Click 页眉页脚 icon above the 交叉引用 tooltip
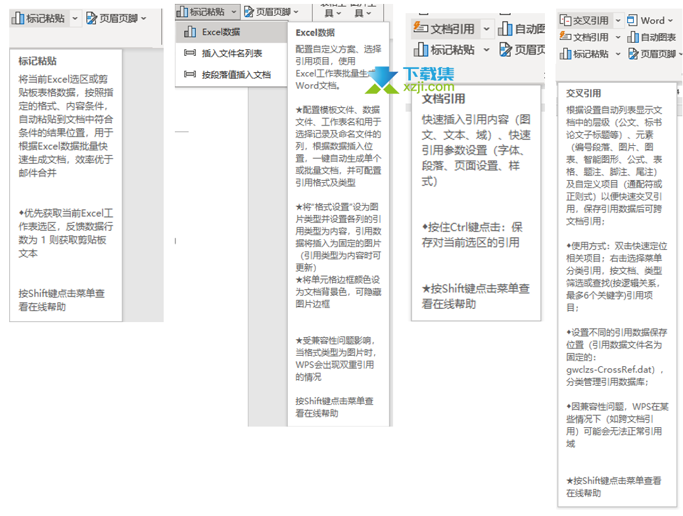This screenshot has width=683, height=516. (633, 54)
